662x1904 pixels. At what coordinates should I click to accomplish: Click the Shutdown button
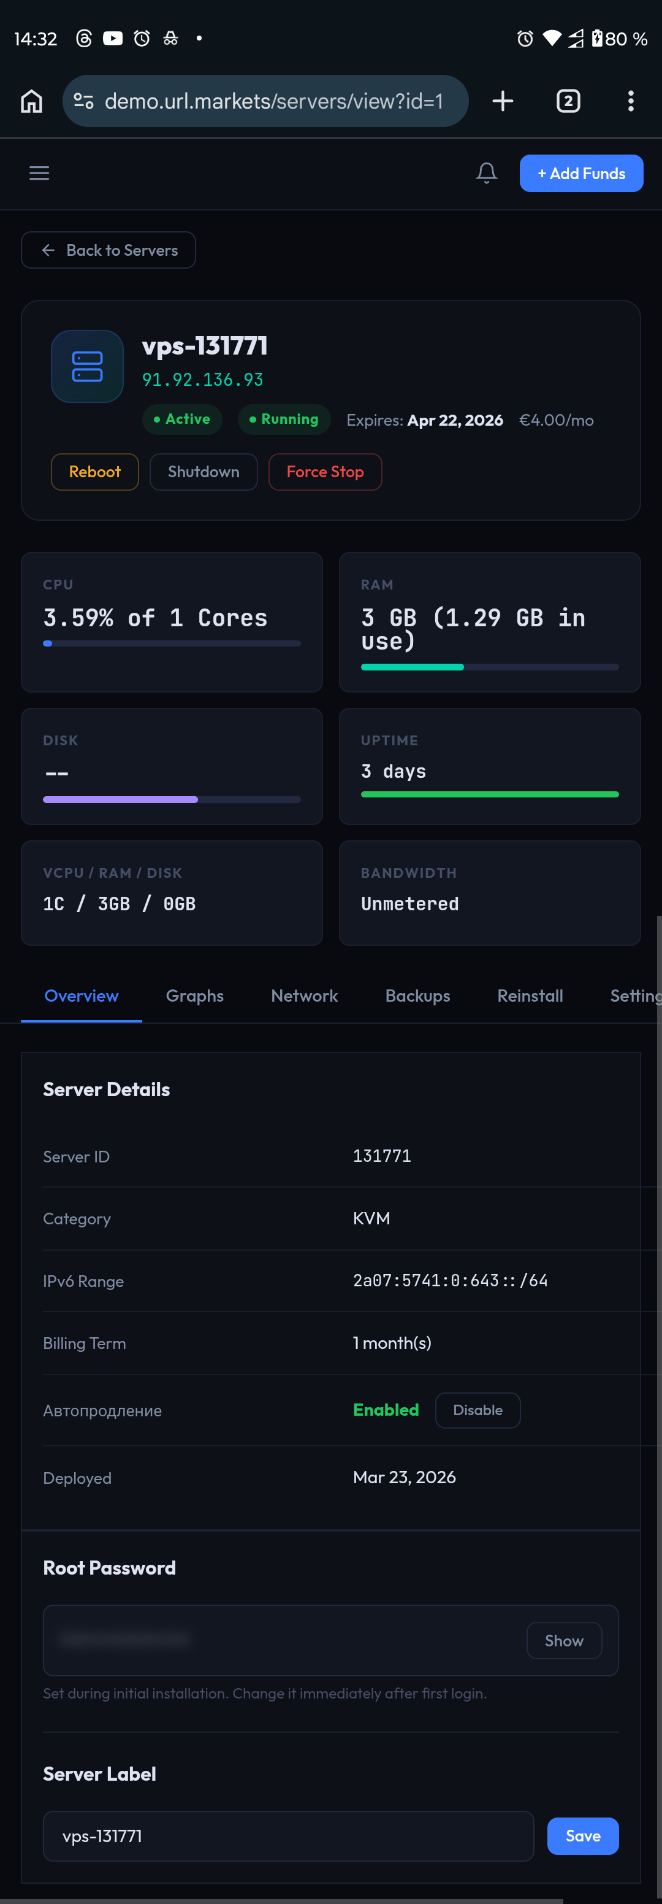(x=203, y=472)
